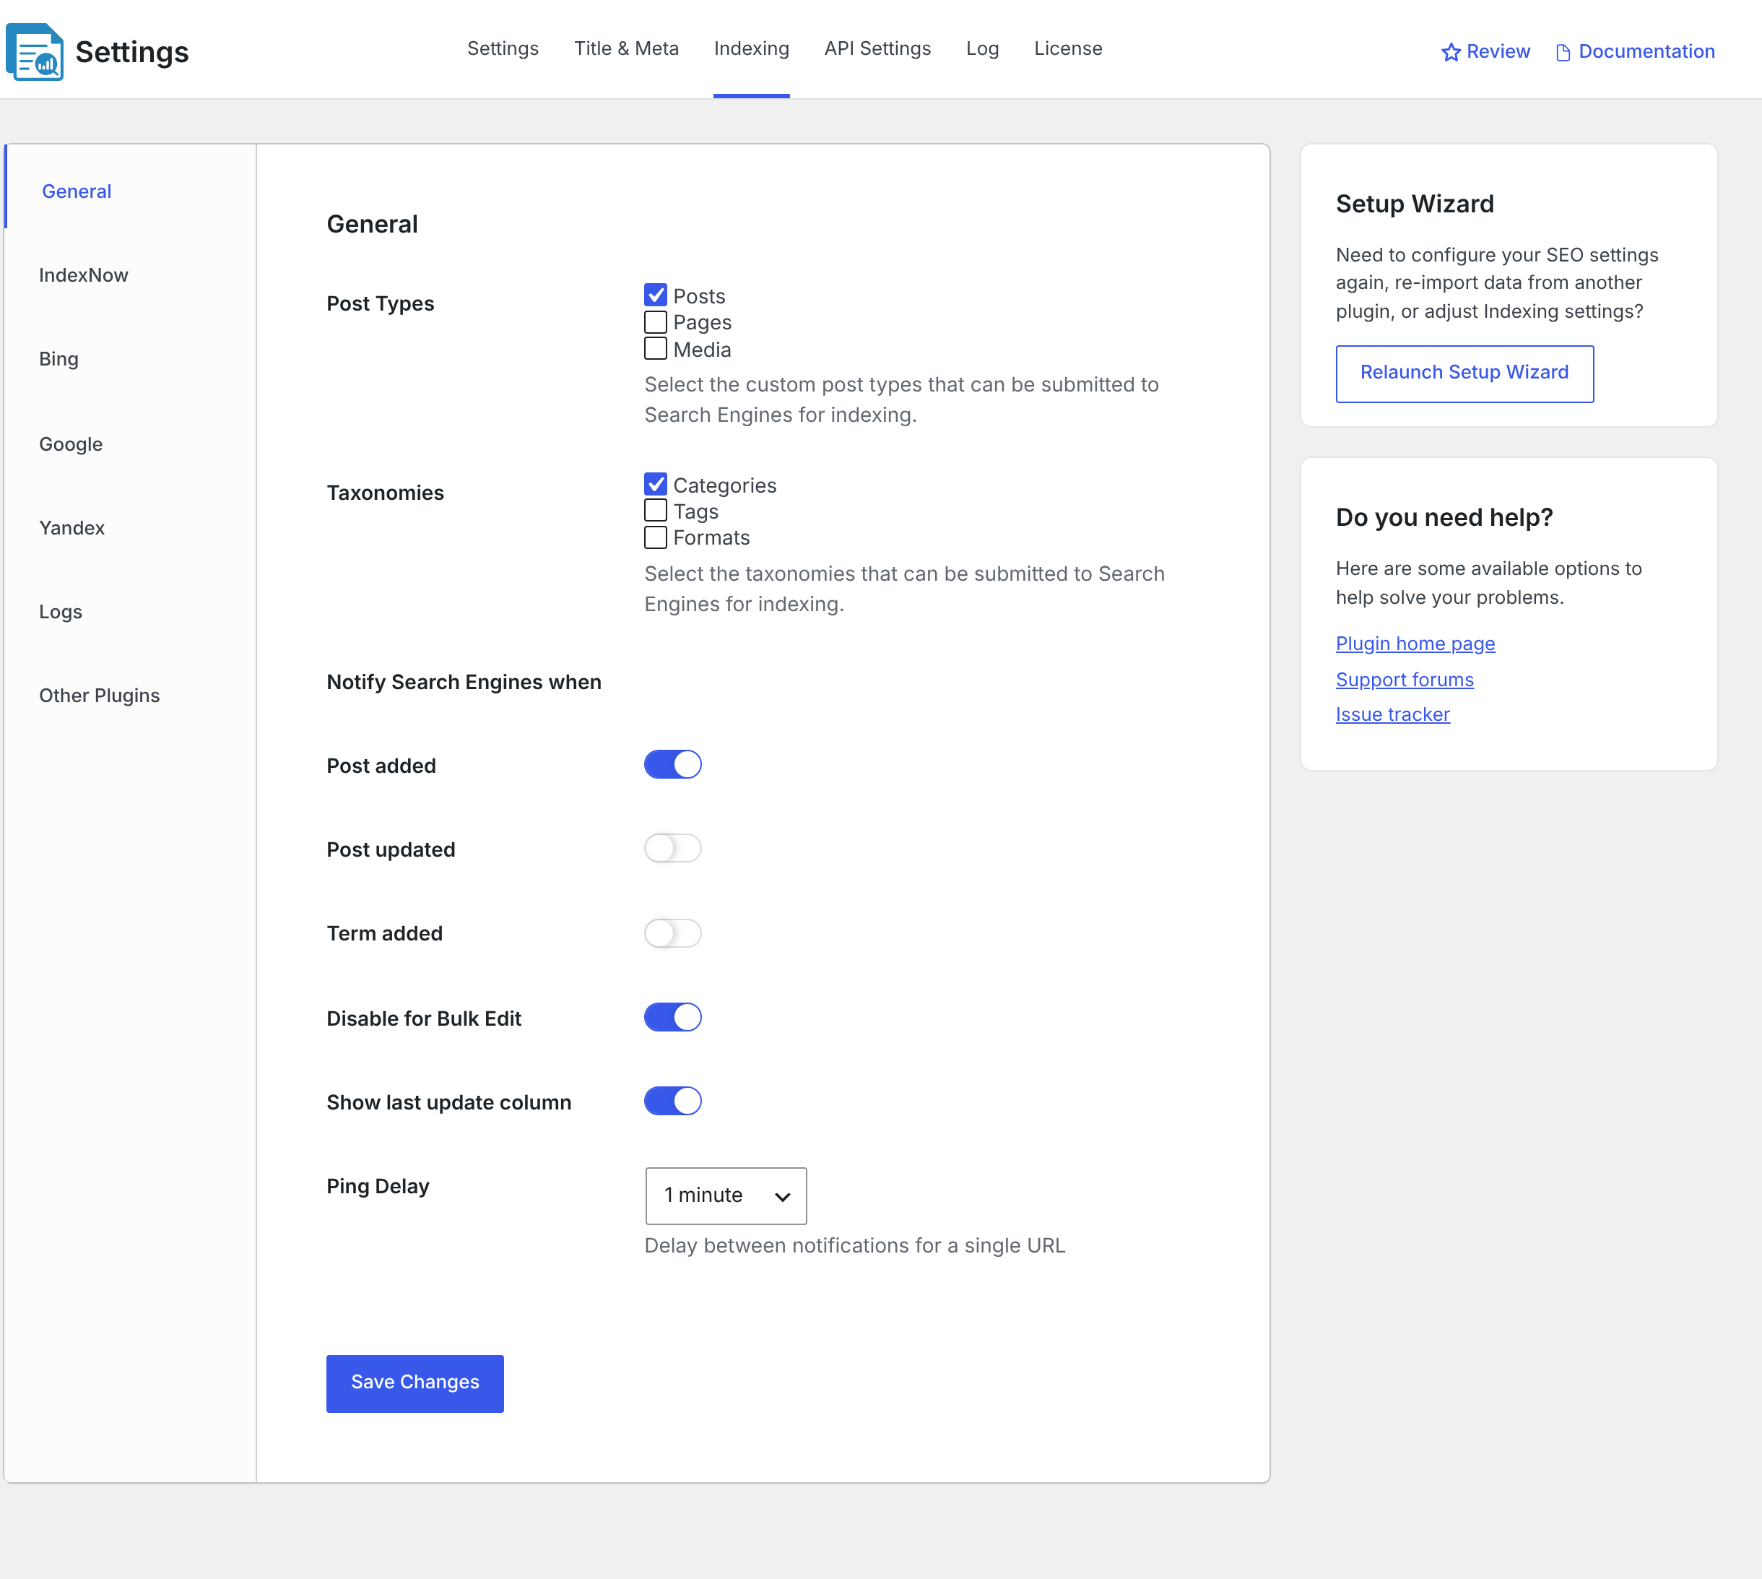Switch on the Term added toggle
Screen dimensions: 1762x1579
click(672, 933)
